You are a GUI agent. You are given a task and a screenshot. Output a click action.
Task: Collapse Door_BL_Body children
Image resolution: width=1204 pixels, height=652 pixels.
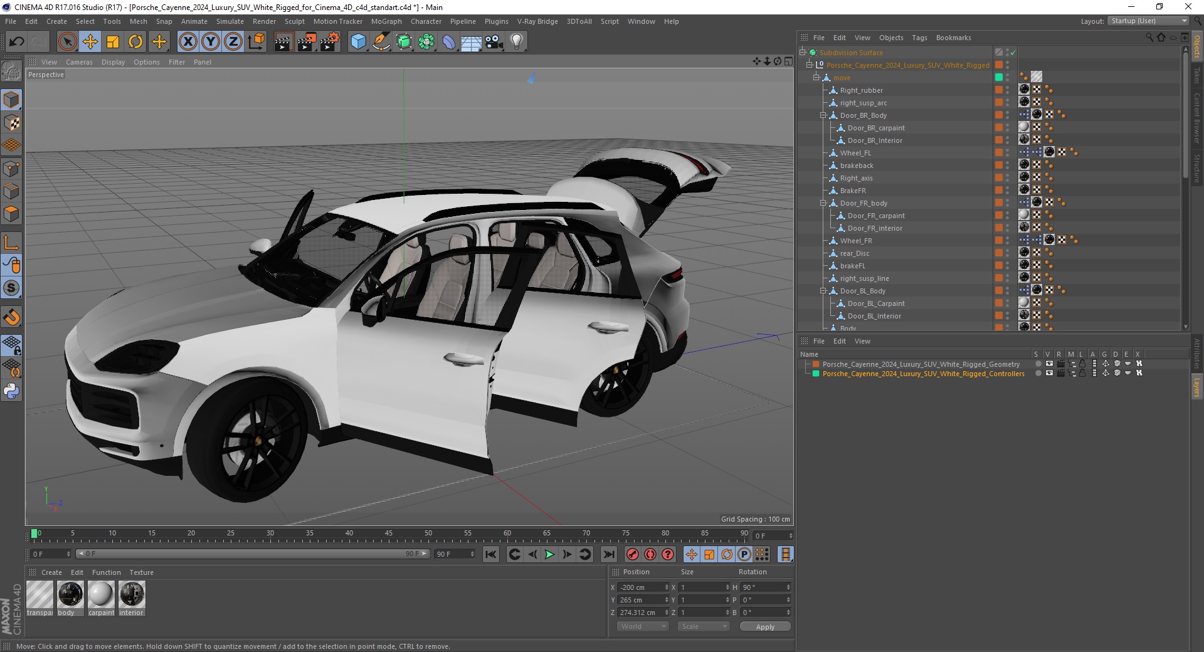(823, 291)
